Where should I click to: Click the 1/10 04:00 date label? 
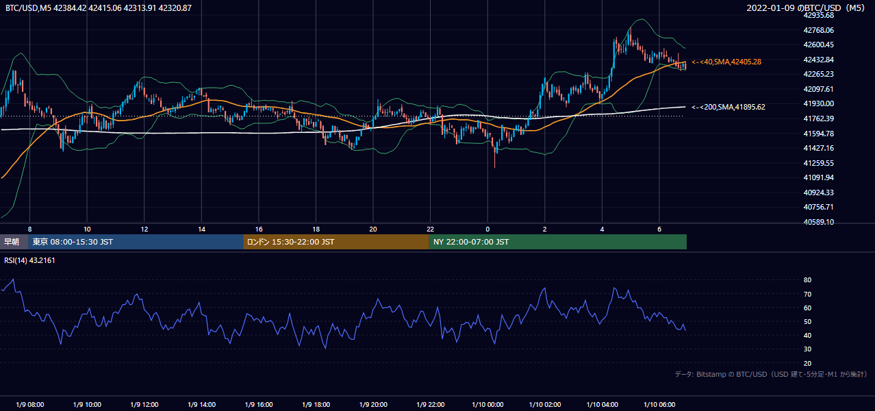(602, 405)
